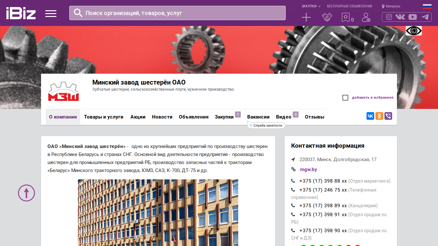Share company page via Viber

pos(388,116)
